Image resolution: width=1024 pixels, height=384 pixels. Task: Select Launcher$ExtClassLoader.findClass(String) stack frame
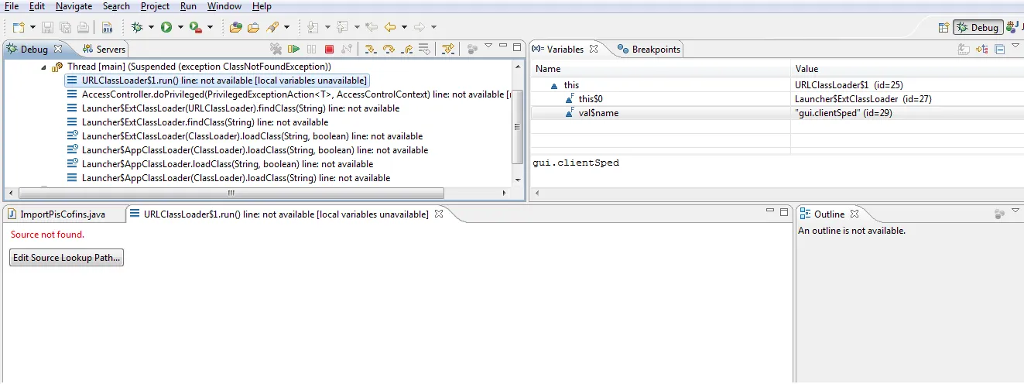197,122
